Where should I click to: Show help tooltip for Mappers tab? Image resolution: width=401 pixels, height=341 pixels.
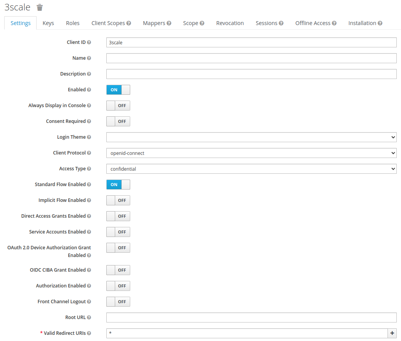point(169,23)
